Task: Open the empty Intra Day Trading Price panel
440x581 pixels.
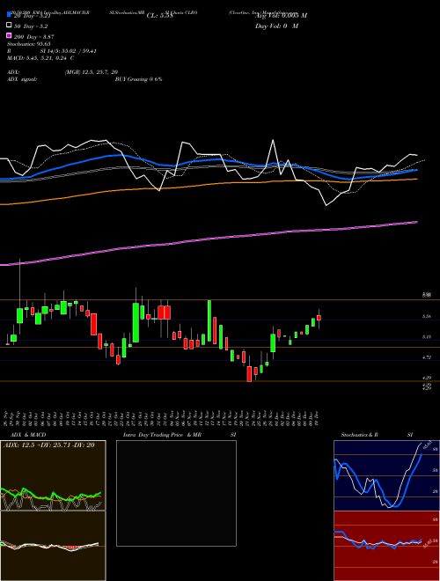Action: [176, 493]
